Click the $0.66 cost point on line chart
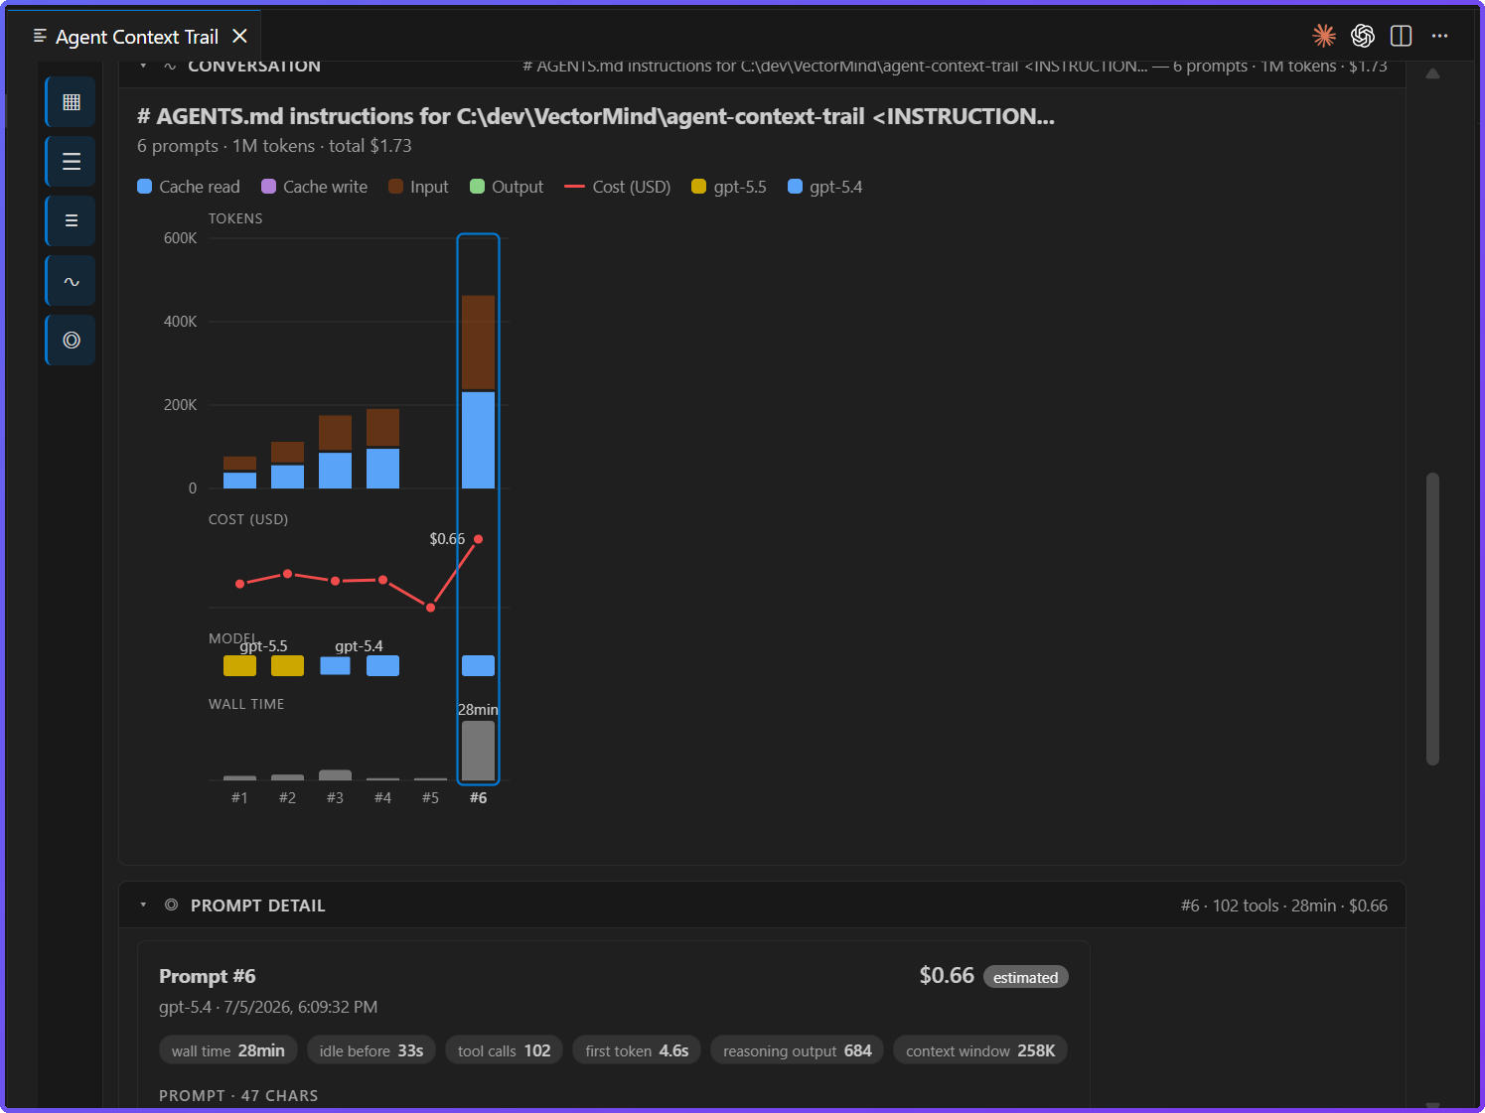Image resolution: width=1485 pixels, height=1113 pixels. (478, 539)
